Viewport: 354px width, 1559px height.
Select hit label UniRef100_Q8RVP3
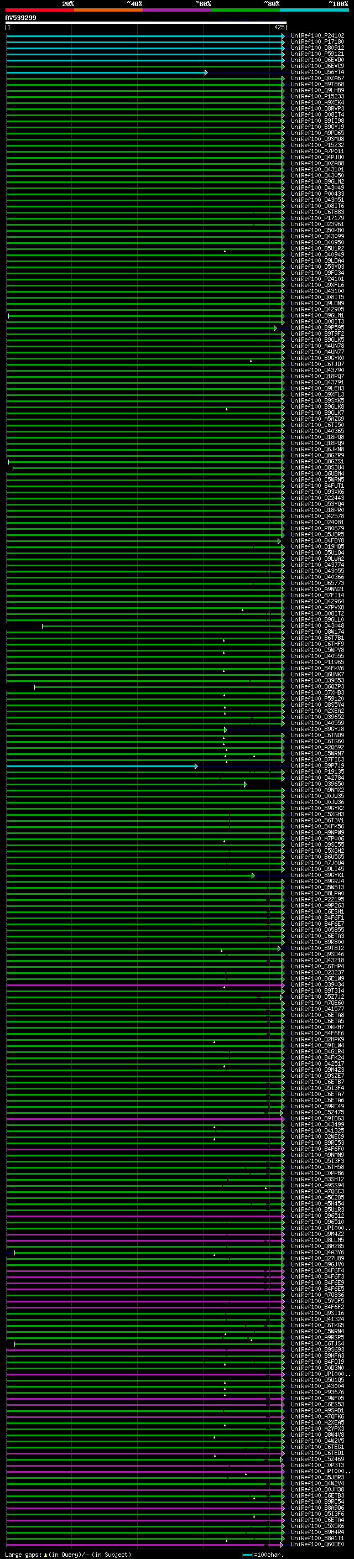pos(317,108)
